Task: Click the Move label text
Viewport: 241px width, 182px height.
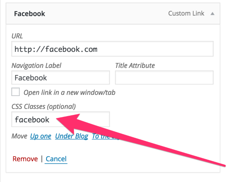Action: pyautogui.click(x=19, y=136)
